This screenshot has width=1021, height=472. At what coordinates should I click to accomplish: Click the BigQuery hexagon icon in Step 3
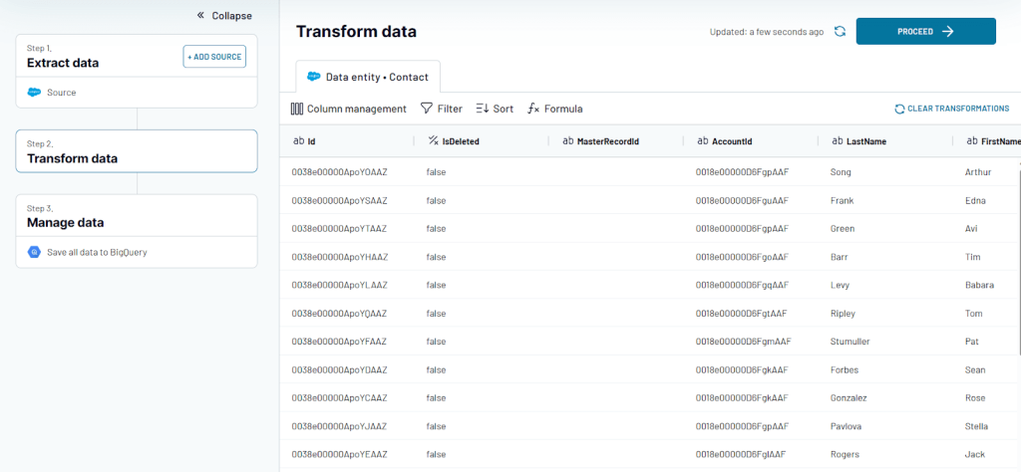coord(34,252)
